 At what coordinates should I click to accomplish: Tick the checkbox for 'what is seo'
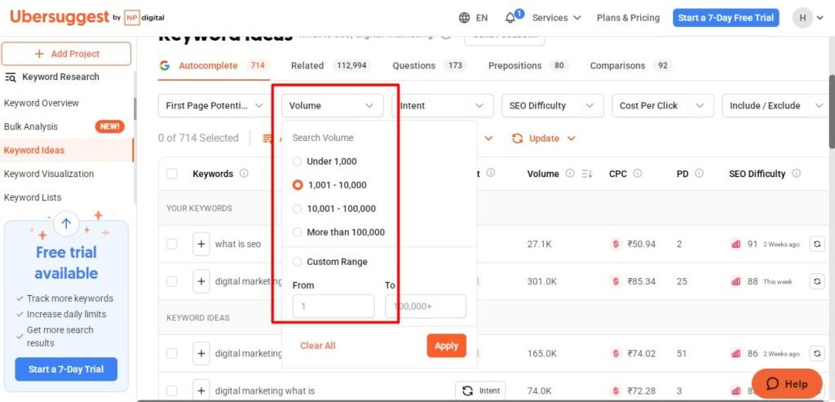click(171, 244)
